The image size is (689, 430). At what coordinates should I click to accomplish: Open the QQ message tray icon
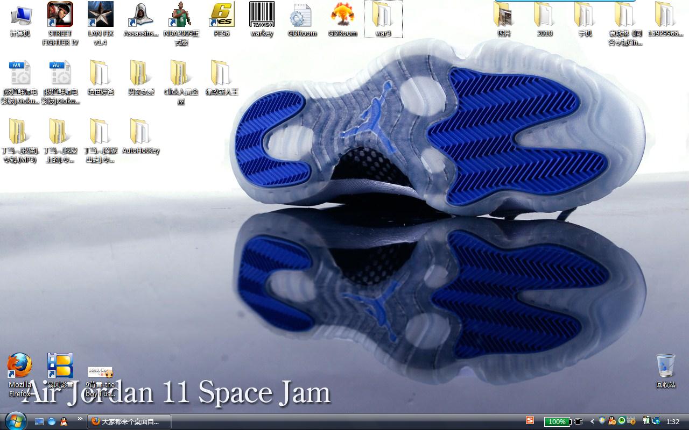click(x=612, y=421)
